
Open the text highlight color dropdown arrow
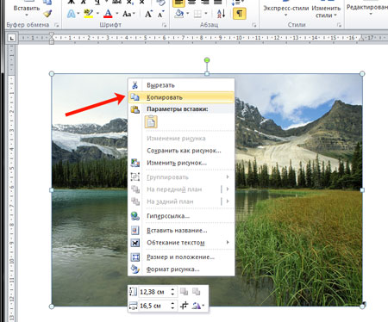click(97, 14)
